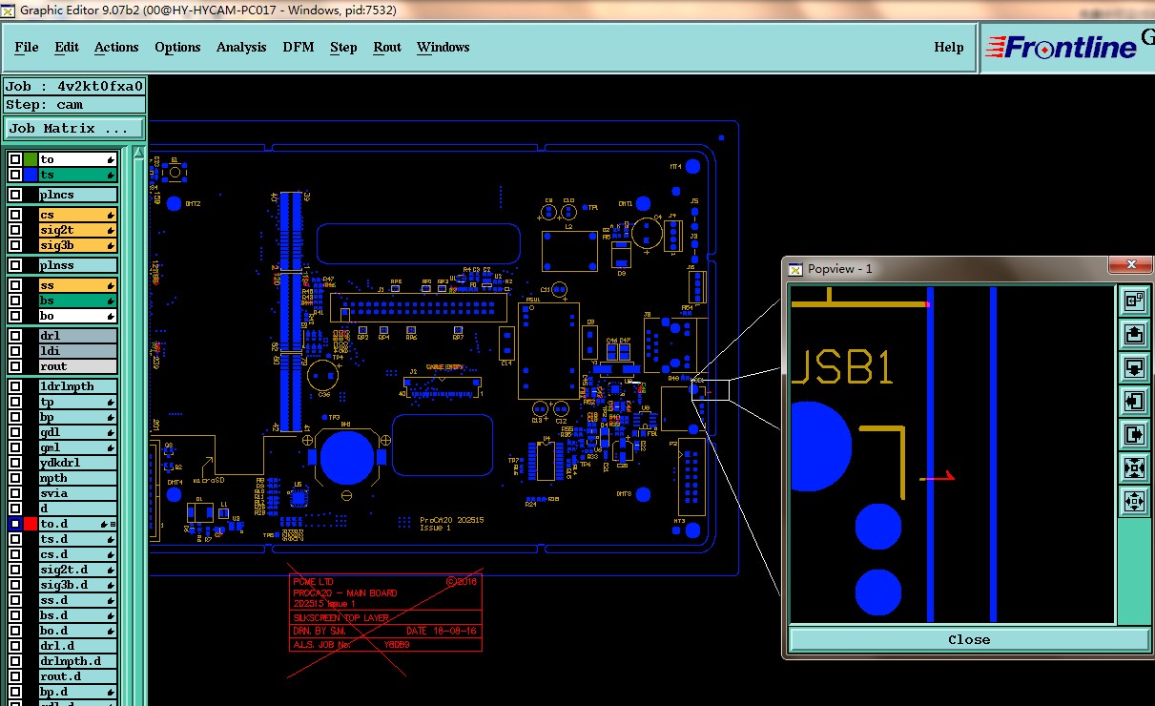Open the Analysis menu
The width and height of the screenshot is (1155, 706).
(241, 47)
